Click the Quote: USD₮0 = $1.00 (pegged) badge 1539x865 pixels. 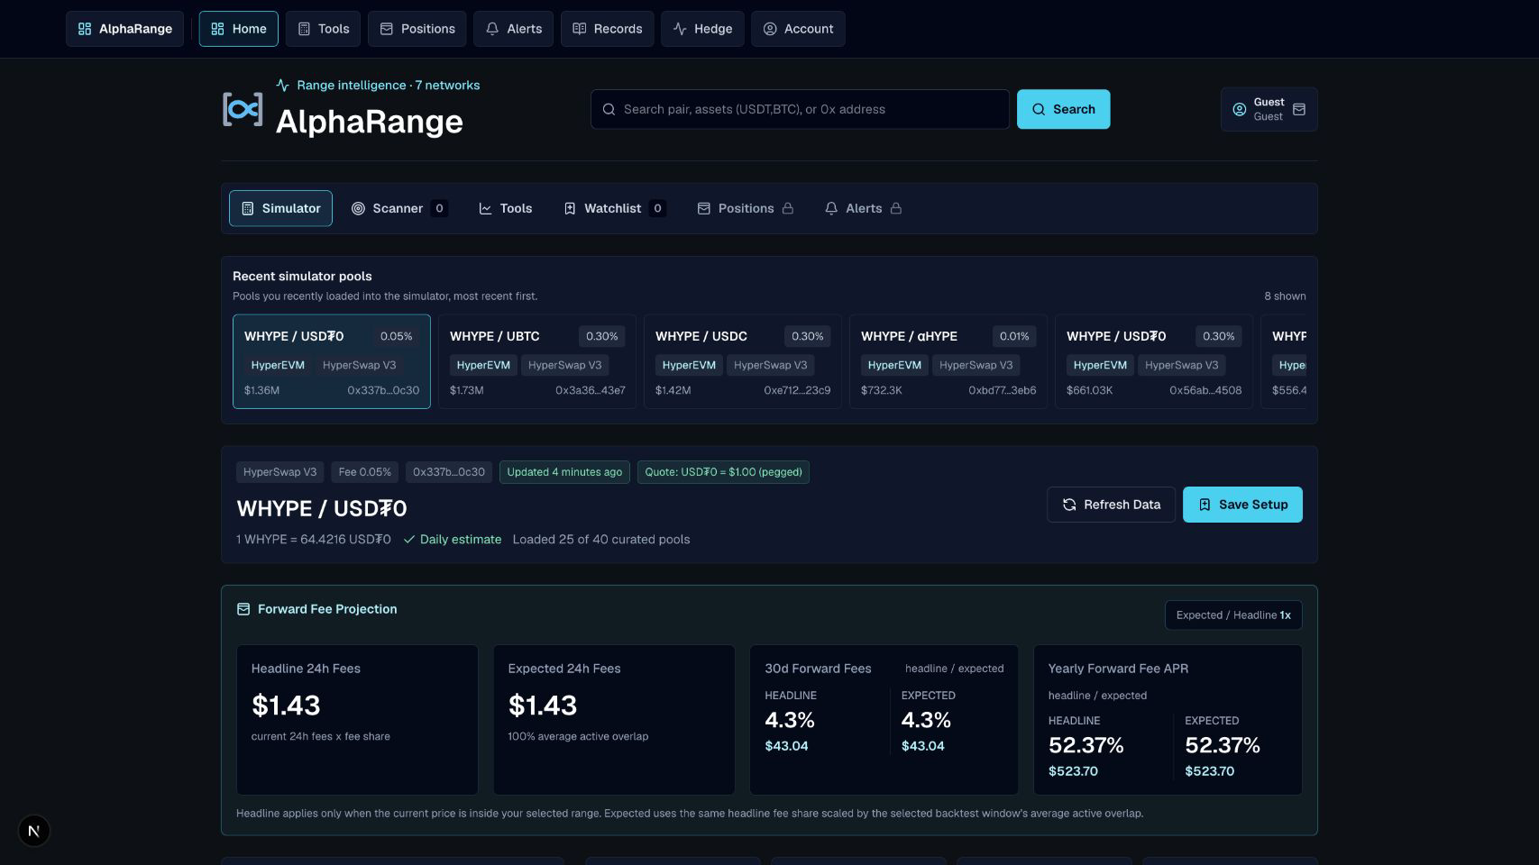723,472
